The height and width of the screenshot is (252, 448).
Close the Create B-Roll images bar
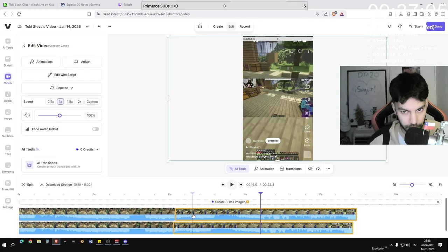pos(438,202)
